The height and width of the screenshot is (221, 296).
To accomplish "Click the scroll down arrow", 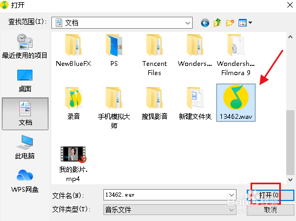I will tap(291, 180).
